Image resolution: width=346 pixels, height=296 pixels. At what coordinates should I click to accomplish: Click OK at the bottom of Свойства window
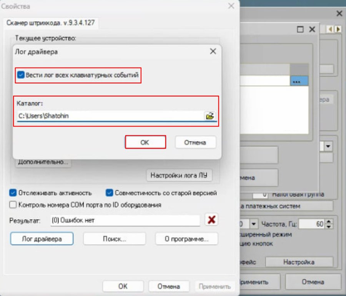(x=123, y=286)
